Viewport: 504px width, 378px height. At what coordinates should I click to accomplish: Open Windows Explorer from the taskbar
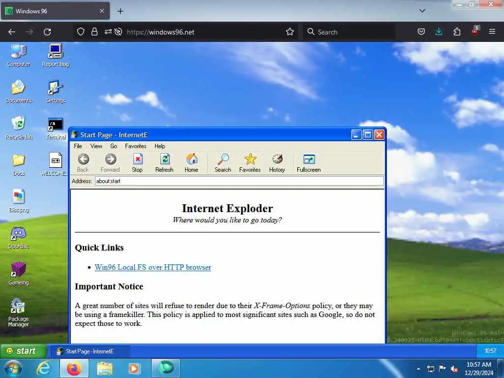pyautogui.click(x=105, y=368)
